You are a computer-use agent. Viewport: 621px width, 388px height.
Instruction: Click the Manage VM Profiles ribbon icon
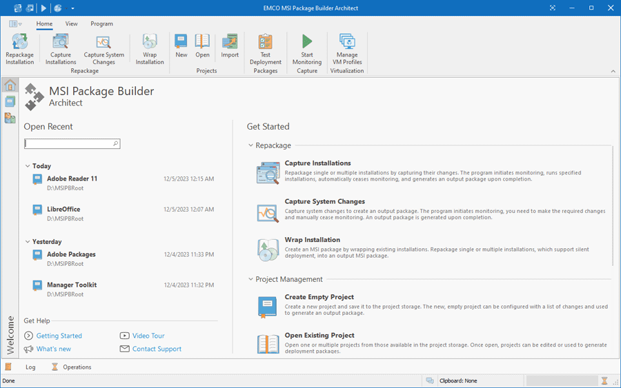pyautogui.click(x=347, y=41)
